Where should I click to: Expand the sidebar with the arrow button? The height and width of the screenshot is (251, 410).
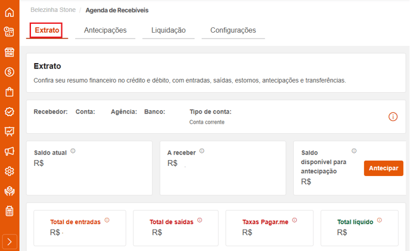[x=10, y=242]
